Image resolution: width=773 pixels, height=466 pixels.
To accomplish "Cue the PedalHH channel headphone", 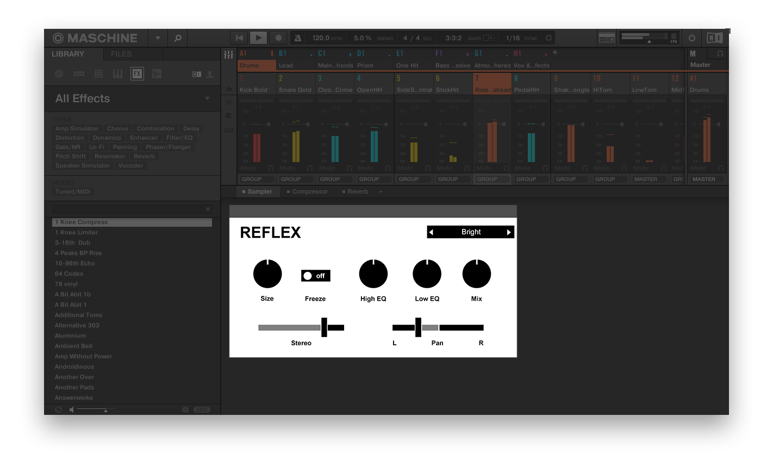I will tap(546, 169).
